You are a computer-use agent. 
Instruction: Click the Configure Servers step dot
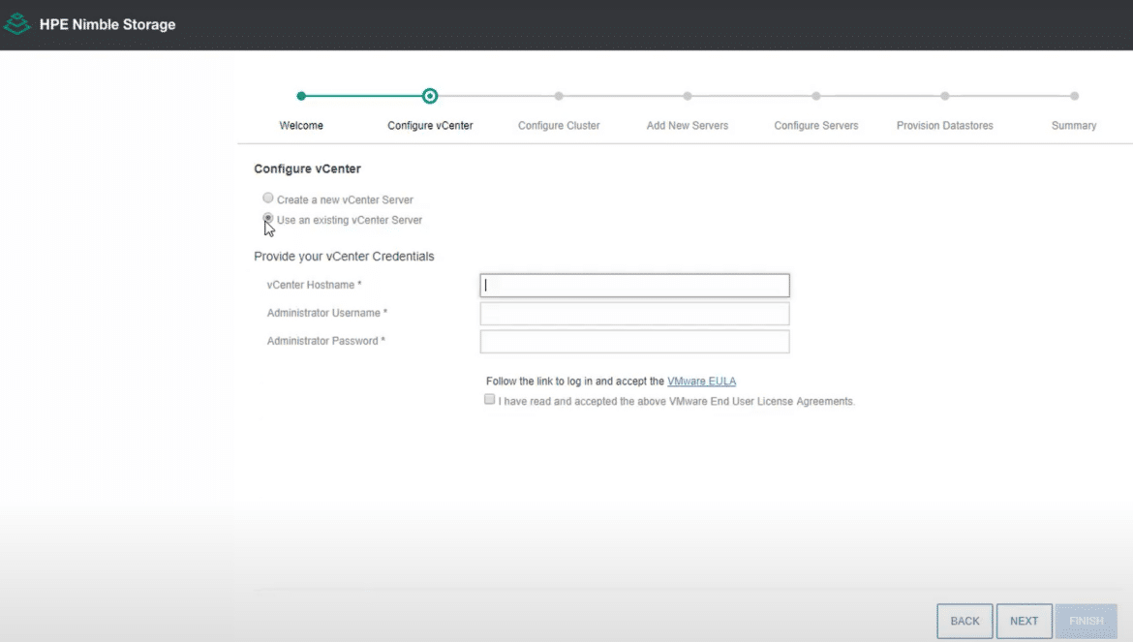tap(815, 96)
